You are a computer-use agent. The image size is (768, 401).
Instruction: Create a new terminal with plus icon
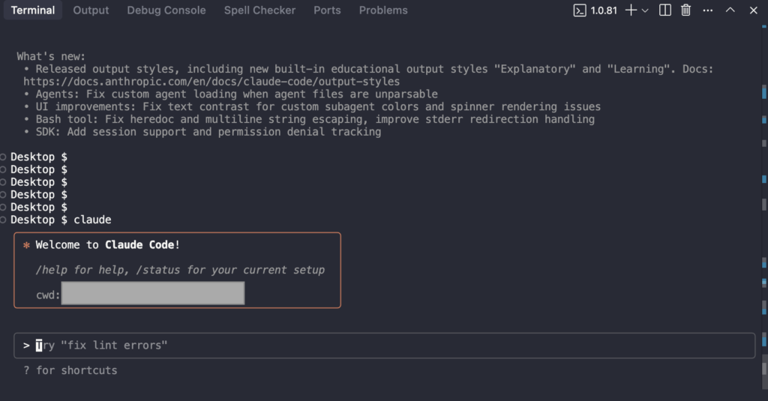[631, 10]
